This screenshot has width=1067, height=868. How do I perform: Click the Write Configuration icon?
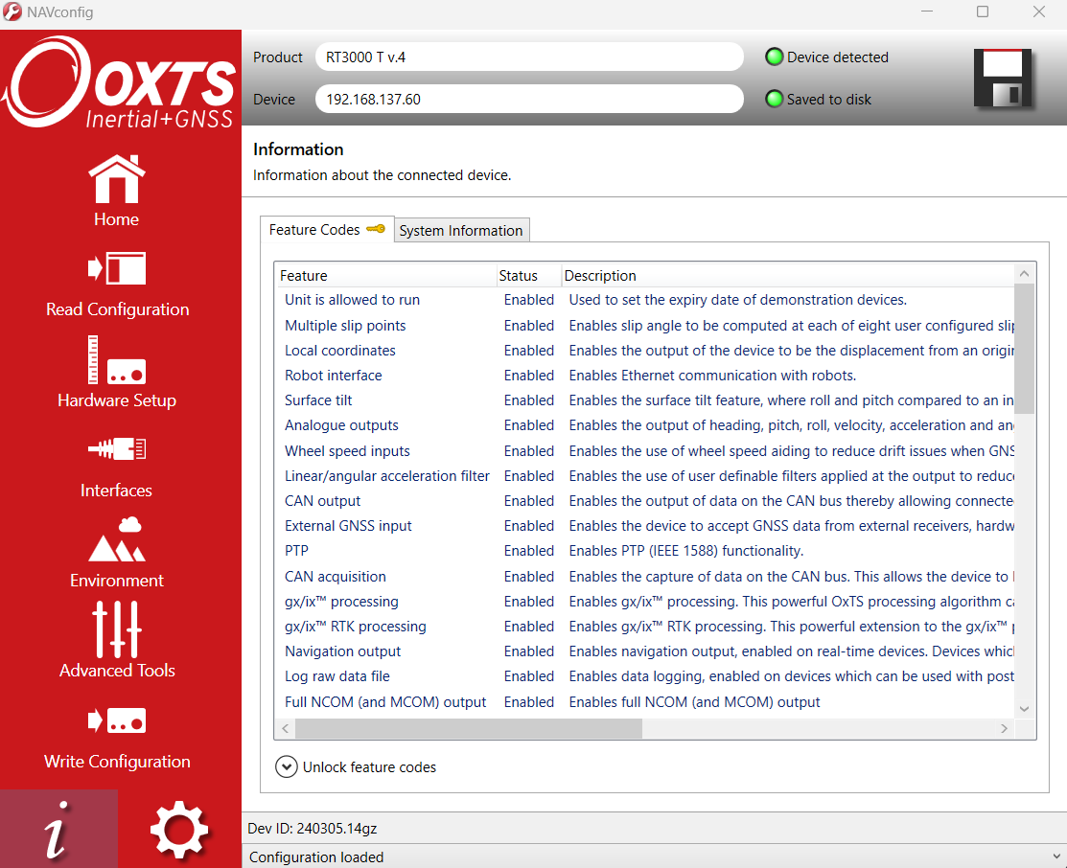[x=116, y=720]
